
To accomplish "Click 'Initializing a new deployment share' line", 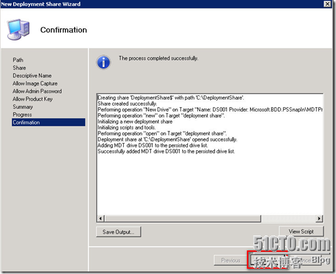I will [135, 121].
